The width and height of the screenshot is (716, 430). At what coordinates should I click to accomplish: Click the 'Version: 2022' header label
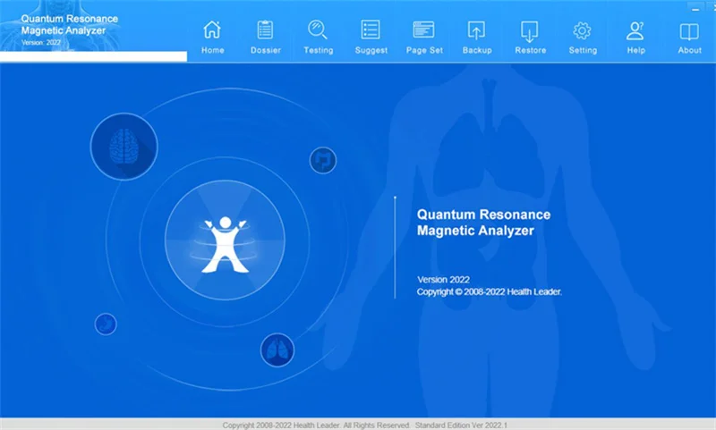(40, 42)
